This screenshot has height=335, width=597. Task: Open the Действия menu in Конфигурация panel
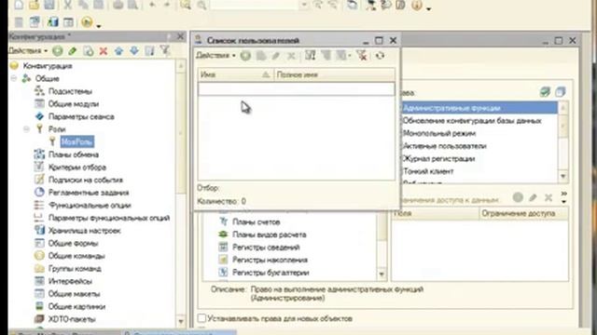pos(28,50)
